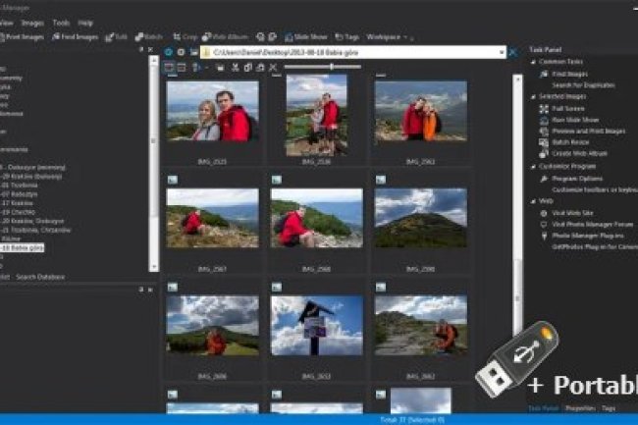Collapse the Selected Images section

click(531, 96)
